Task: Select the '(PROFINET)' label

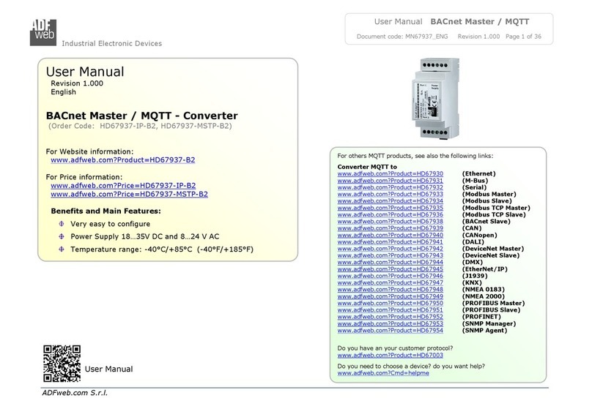Action: tap(481, 317)
